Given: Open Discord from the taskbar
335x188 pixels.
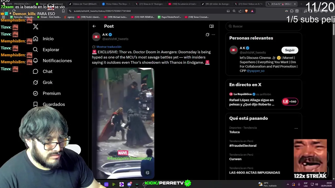Looking at the screenshot, I should (x=129, y=184).
